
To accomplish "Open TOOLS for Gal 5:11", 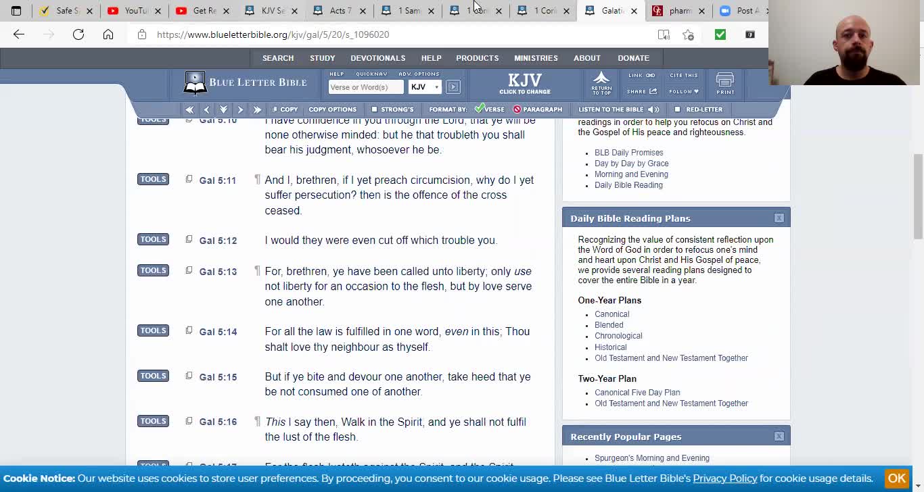I will click(x=153, y=179).
